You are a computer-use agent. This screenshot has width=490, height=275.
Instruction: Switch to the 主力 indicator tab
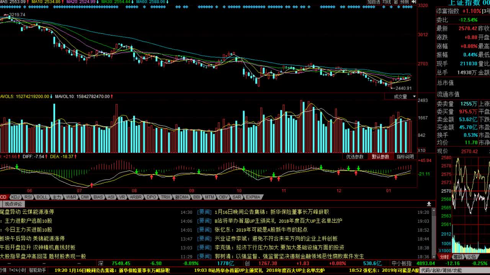57,197
